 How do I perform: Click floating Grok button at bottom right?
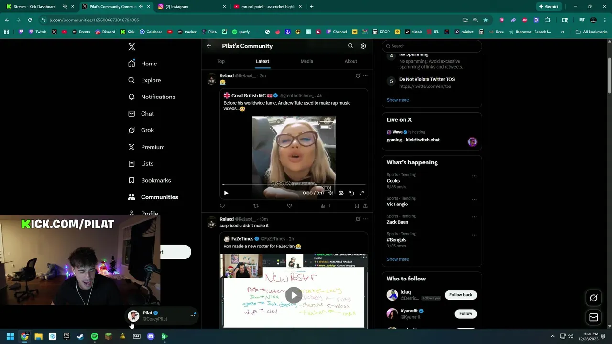click(593, 298)
